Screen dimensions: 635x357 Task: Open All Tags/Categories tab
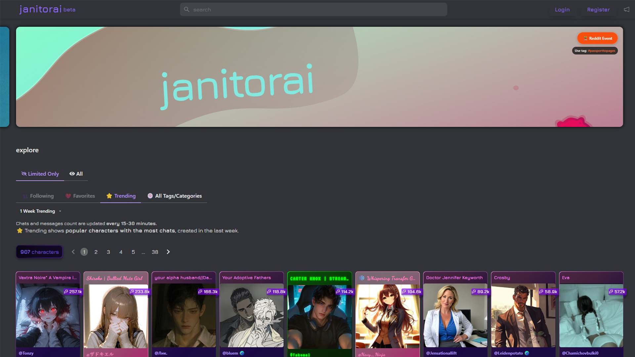click(175, 196)
